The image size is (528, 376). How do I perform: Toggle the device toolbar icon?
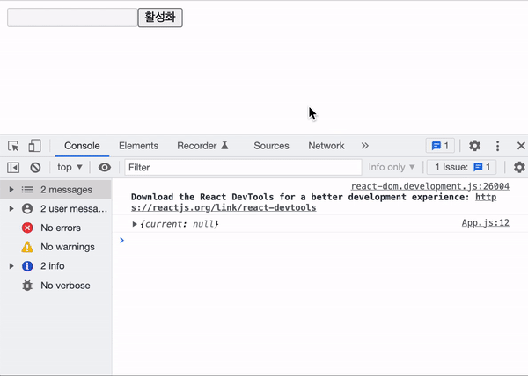[34, 146]
